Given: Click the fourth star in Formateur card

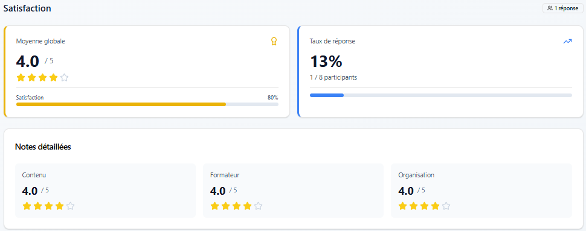Looking at the screenshot, I should tap(247, 206).
